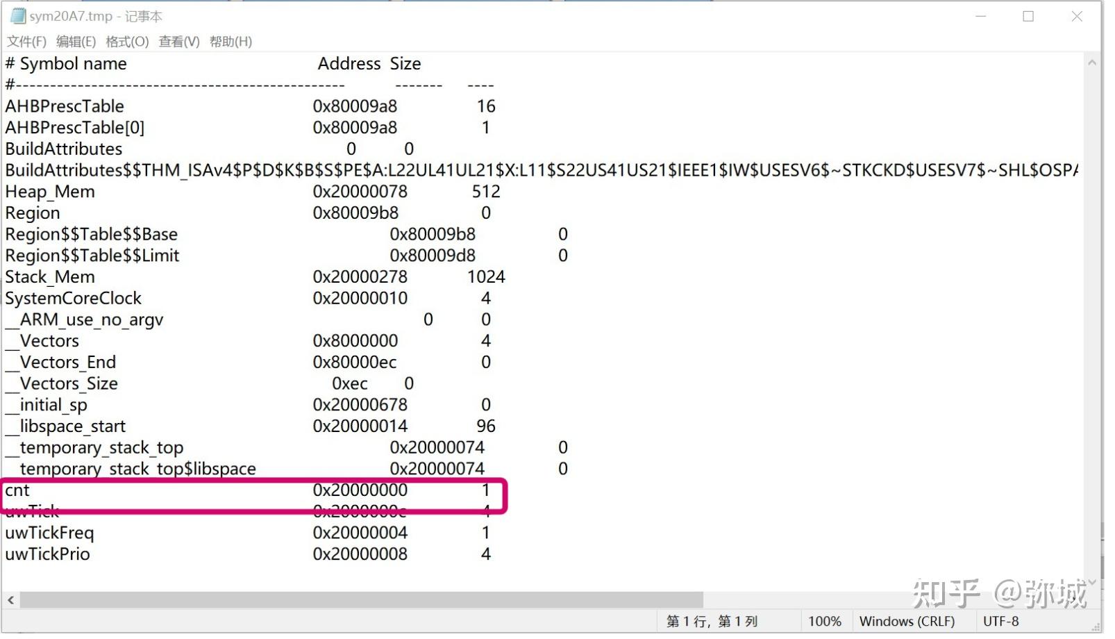The width and height of the screenshot is (1115, 639).
Task: Click the __libspace_start size value 96
Action: (486, 426)
